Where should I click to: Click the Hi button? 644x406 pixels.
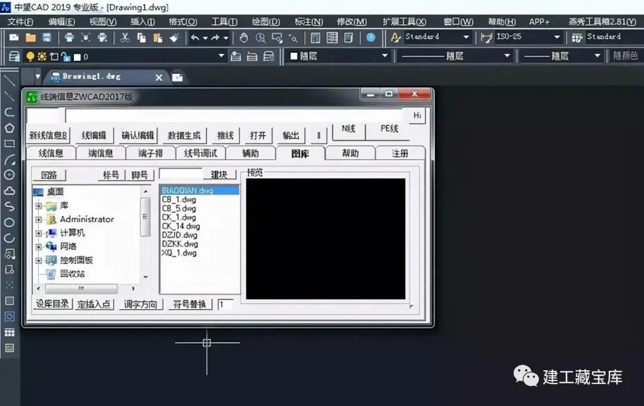(x=417, y=115)
